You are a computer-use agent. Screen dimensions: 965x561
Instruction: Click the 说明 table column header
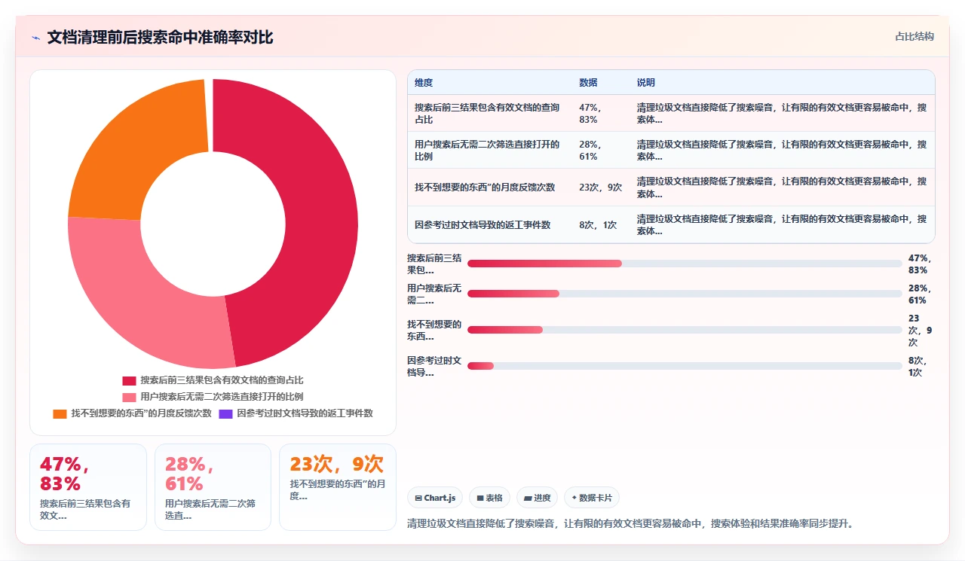[x=783, y=83]
